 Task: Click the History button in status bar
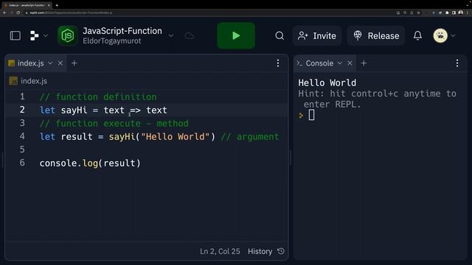click(x=260, y=251)
